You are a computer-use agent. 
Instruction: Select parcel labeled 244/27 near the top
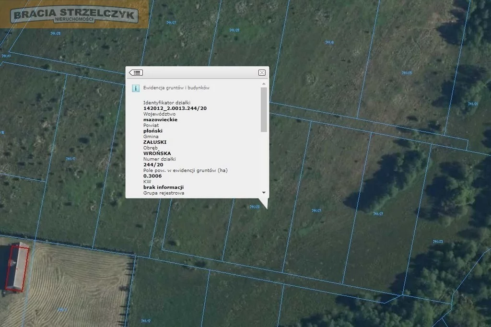[x=171, y=23]
